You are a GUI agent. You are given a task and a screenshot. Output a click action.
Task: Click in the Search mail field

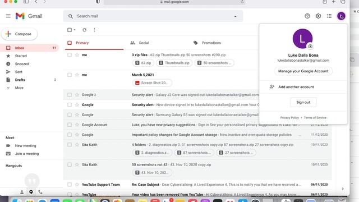coord(153,16)
